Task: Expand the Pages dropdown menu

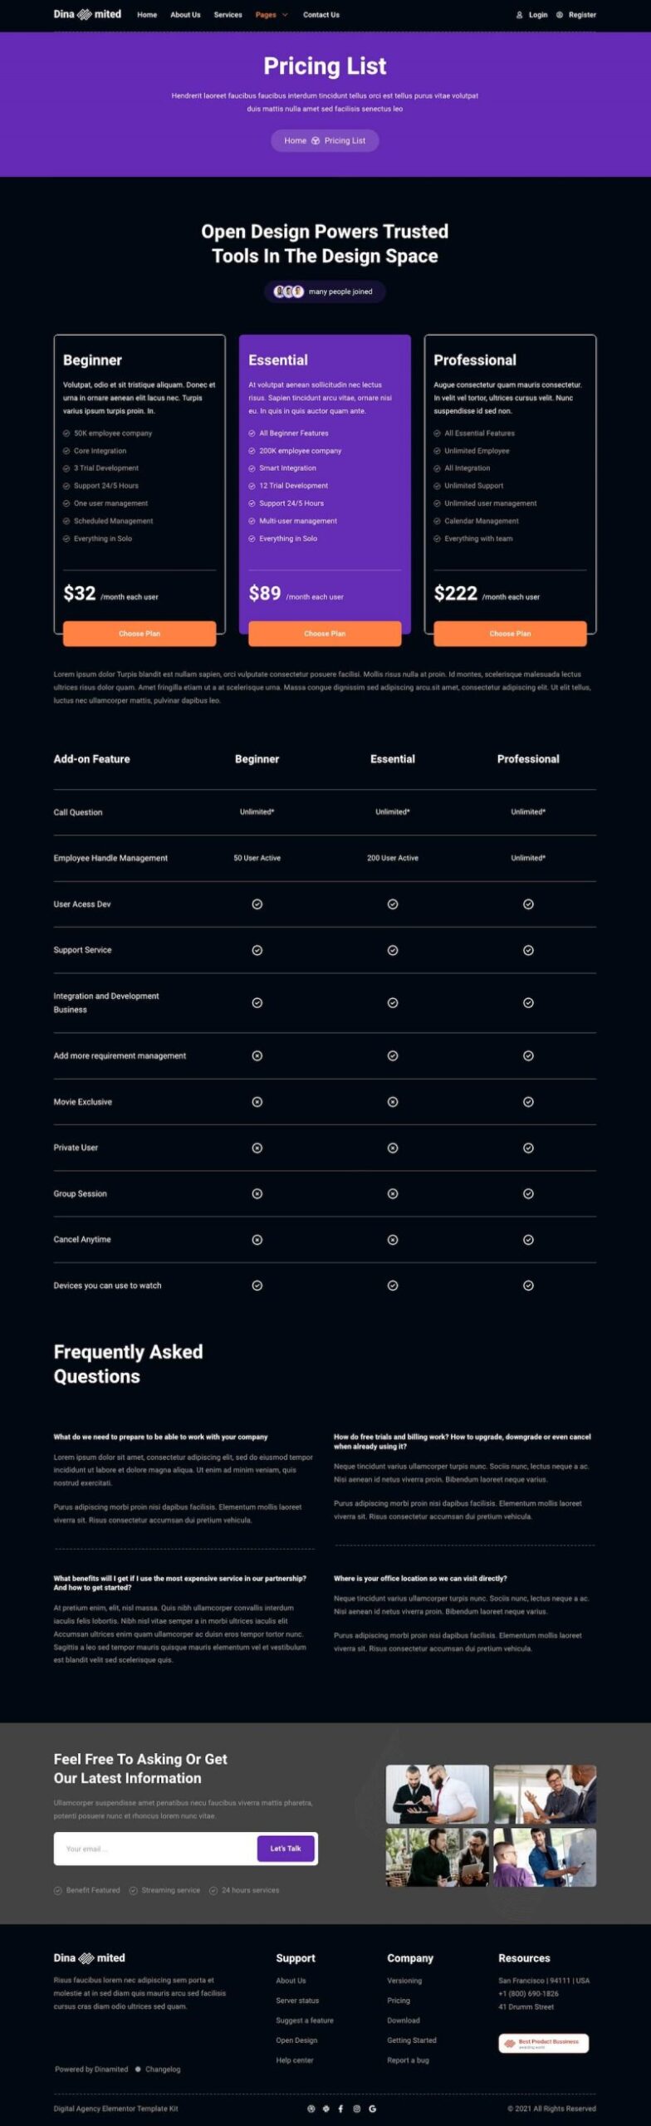Action: tap(272, 15)
